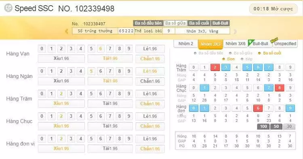Click draw number 102339497
The width and height of the screenshot is (303, 159).
click(x=94, y=24)
